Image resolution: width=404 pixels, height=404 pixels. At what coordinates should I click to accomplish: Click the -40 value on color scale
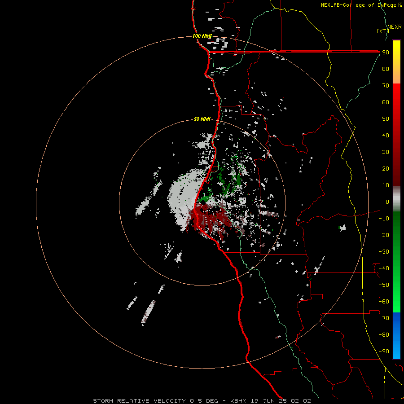384,268
